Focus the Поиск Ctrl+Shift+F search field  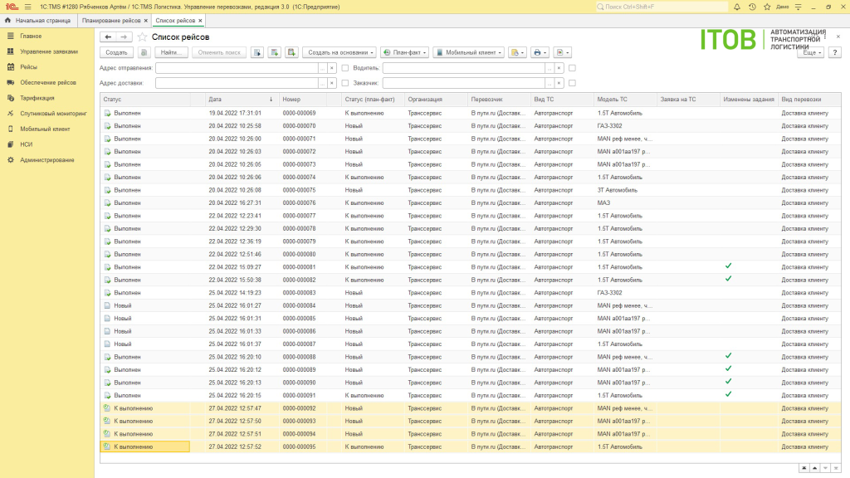[662, 7]
